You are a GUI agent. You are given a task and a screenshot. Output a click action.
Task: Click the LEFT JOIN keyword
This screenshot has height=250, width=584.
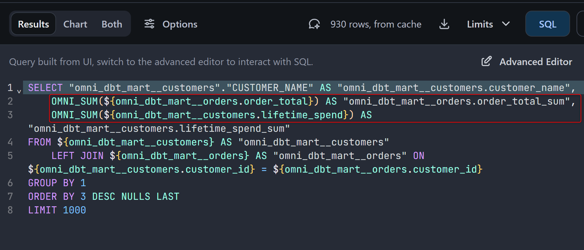77,156
